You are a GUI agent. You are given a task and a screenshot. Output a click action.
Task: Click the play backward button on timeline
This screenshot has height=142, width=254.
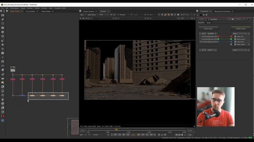click(x=128, y=135)
